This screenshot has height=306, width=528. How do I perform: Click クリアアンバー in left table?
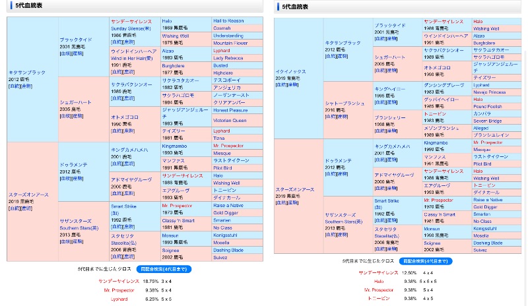[228, 102]
